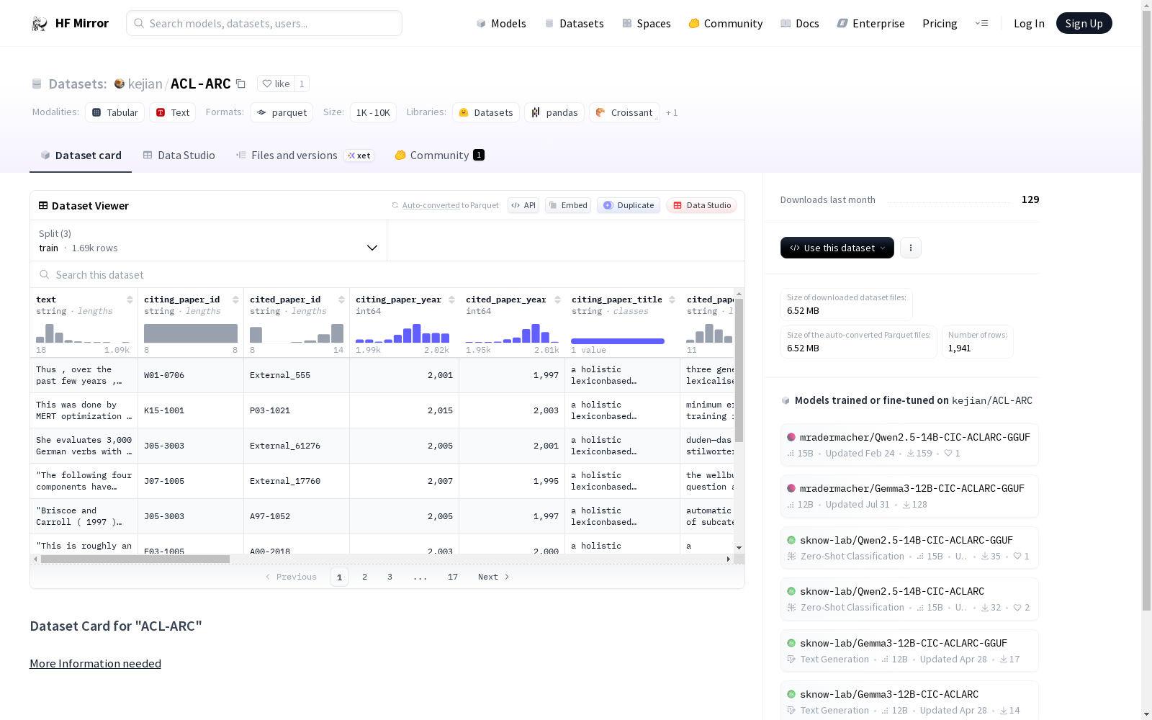
Task: Click the cited_paper_year histogram
Action: coord(513,333)
